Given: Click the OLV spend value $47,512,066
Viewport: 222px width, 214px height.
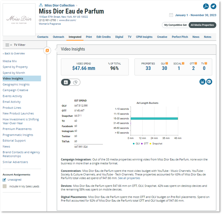Looking at the screenshot, I should tap(81, 105).
